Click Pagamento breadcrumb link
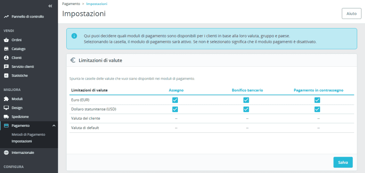 71,4
